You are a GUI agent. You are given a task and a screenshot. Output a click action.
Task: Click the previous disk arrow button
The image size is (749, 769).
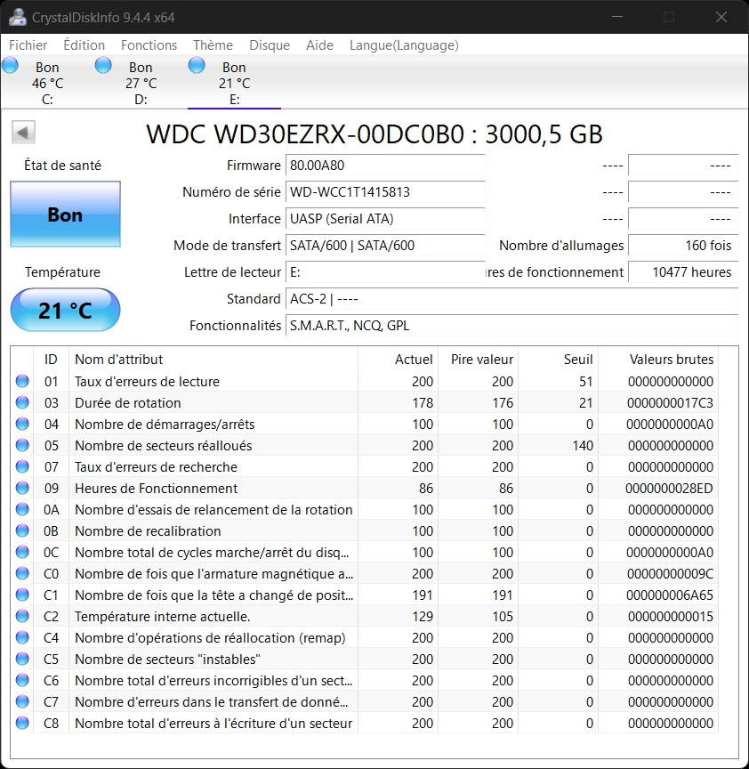pyautogui.click(x=23, y=133)
